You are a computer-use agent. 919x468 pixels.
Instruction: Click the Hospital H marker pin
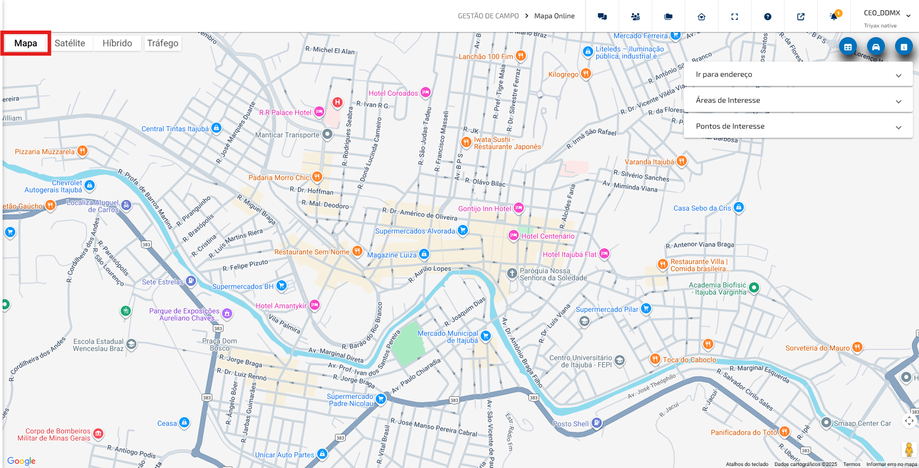pyautogui.click(x=337, y=102)
